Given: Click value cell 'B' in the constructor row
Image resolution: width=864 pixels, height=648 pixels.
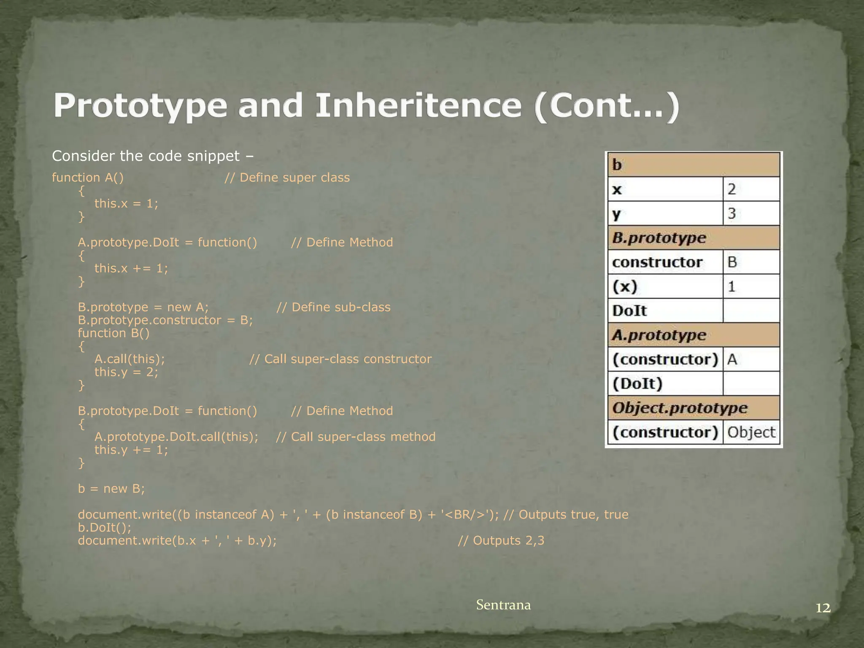Looking at the screenshot, I should (751, 262).
